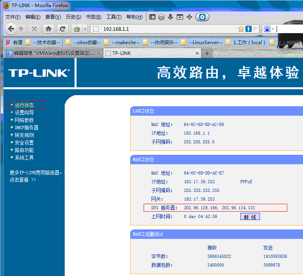The height and width of the screenshot is (276, 303).
Task: Select 运行状态 in router sidebar
Action: coord(24,105)
